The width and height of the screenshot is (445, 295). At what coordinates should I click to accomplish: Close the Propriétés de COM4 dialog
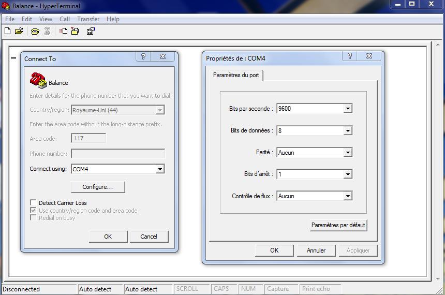tap(369, 56)
